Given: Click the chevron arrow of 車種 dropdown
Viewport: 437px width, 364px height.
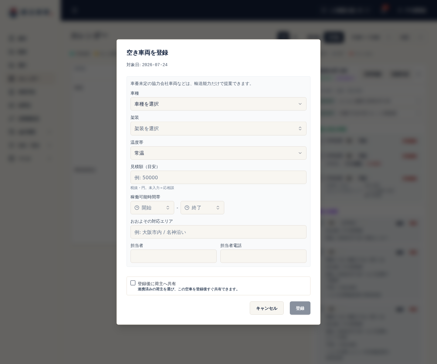Looking at the screenshot, I should click(x=300, y=104).
